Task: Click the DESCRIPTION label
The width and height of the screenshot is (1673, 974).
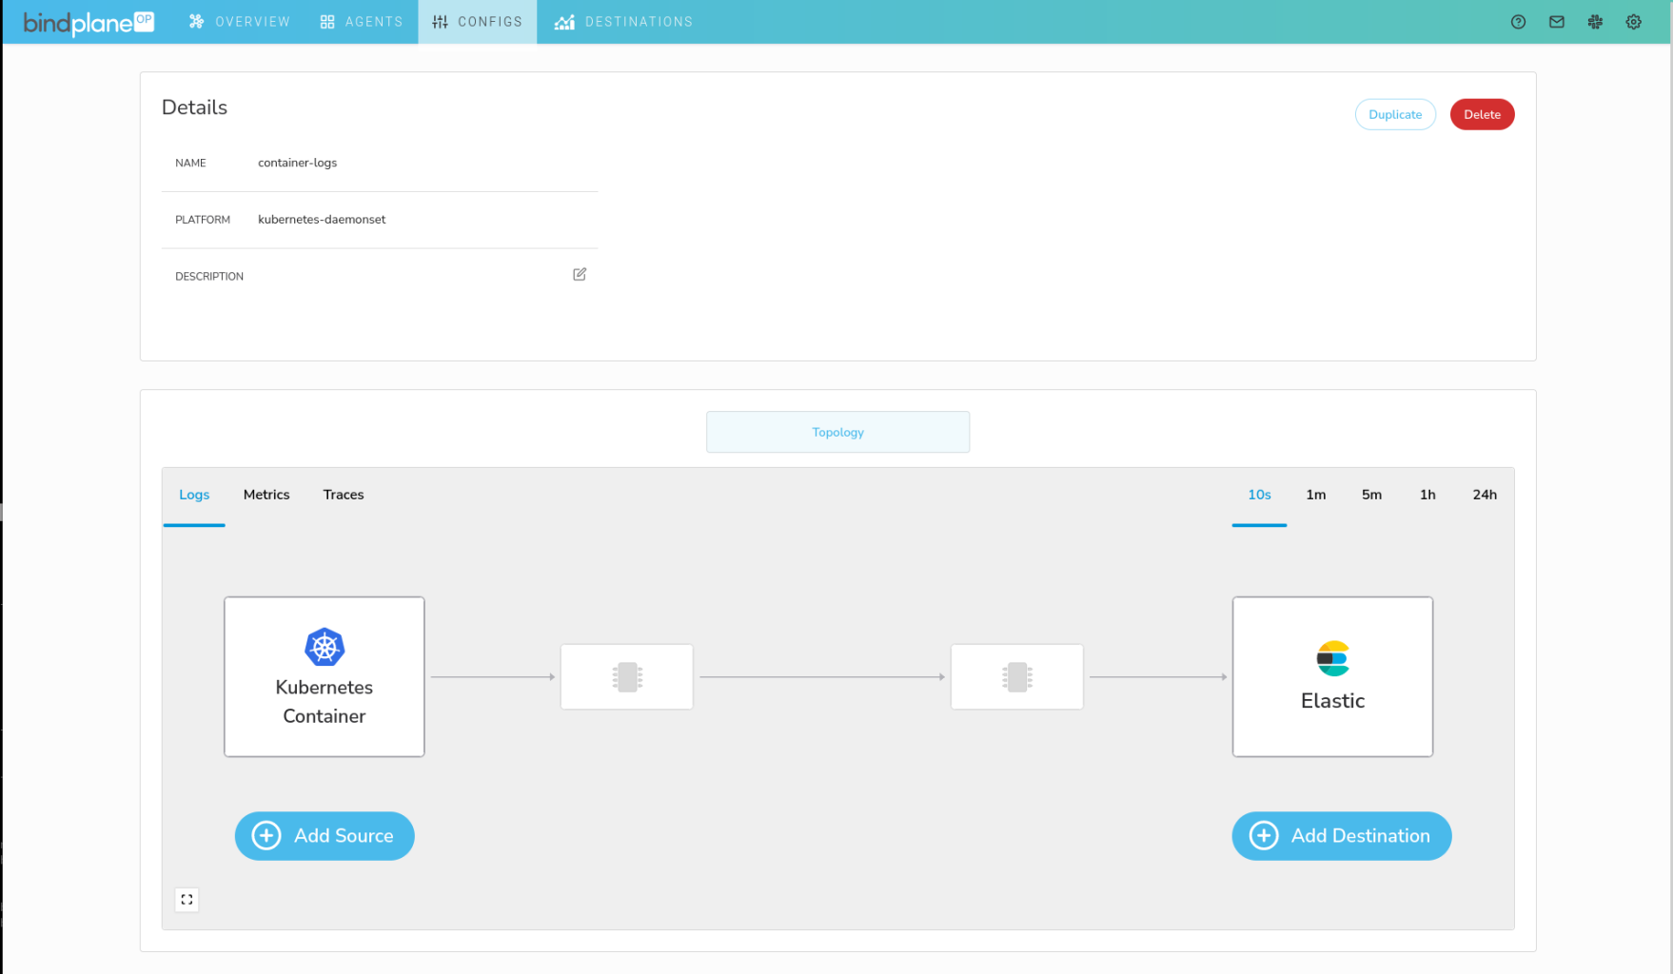Action: 209,277
